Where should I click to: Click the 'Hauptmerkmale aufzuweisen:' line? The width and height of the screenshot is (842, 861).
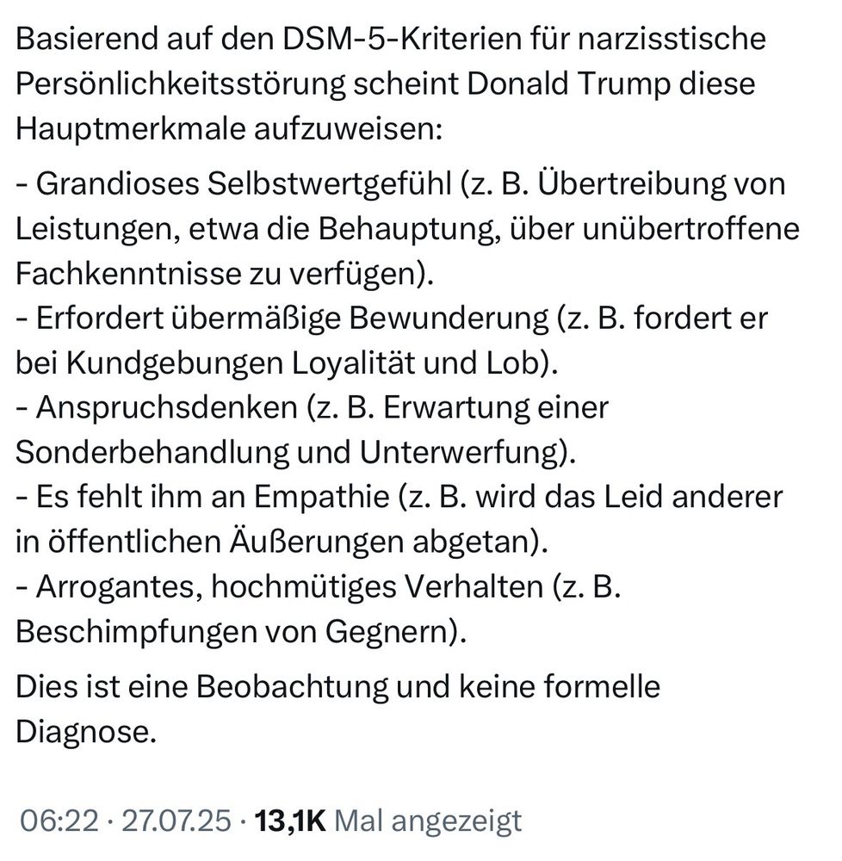(228, 130)
